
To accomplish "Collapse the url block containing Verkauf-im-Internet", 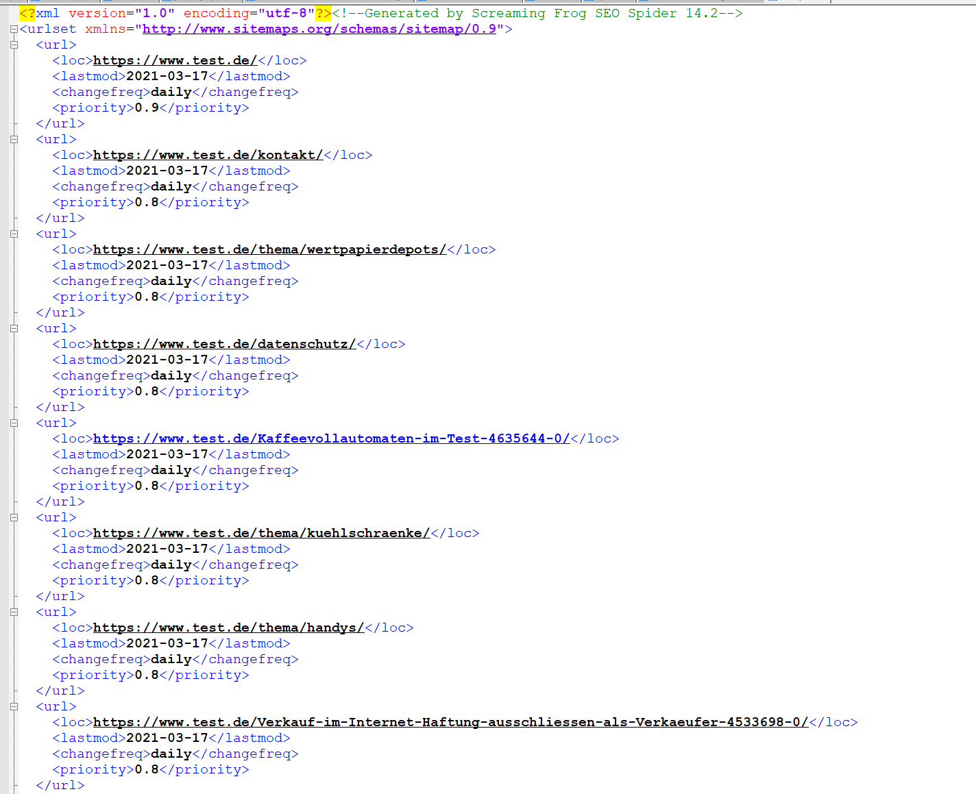I will click(x=14, y=707).
